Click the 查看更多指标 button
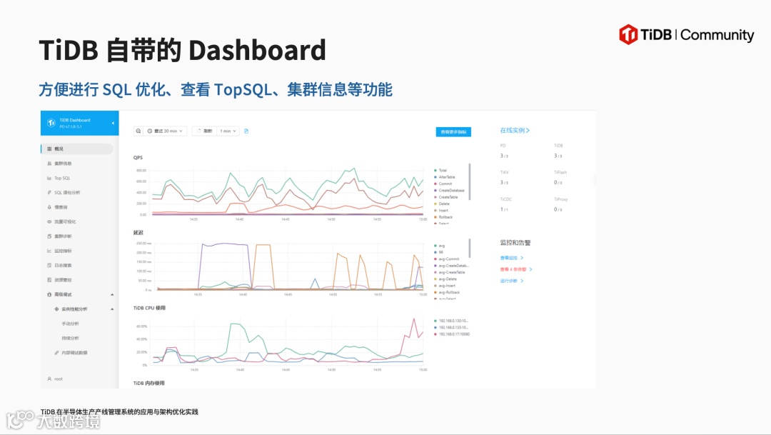The height and width of the screenshot is (435, 771). pos(453,132)
